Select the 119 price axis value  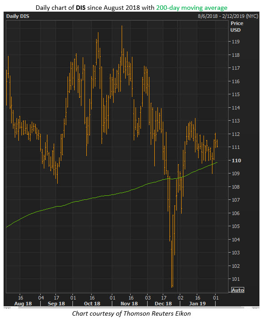[236, 42]
